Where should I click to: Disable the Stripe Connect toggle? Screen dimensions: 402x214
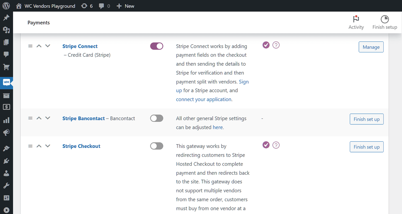tap(157, 46)
